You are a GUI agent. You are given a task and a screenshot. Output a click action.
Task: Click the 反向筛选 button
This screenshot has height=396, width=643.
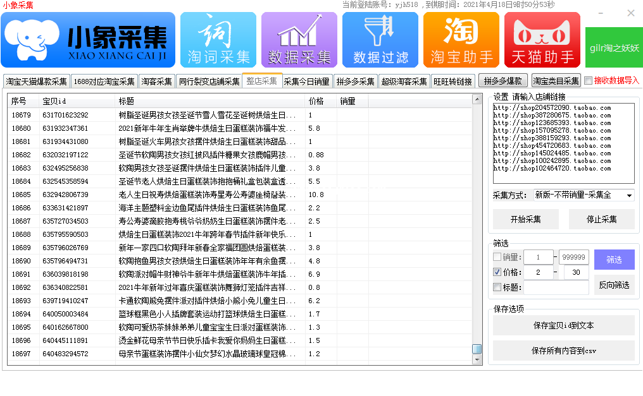coord(615,285)
